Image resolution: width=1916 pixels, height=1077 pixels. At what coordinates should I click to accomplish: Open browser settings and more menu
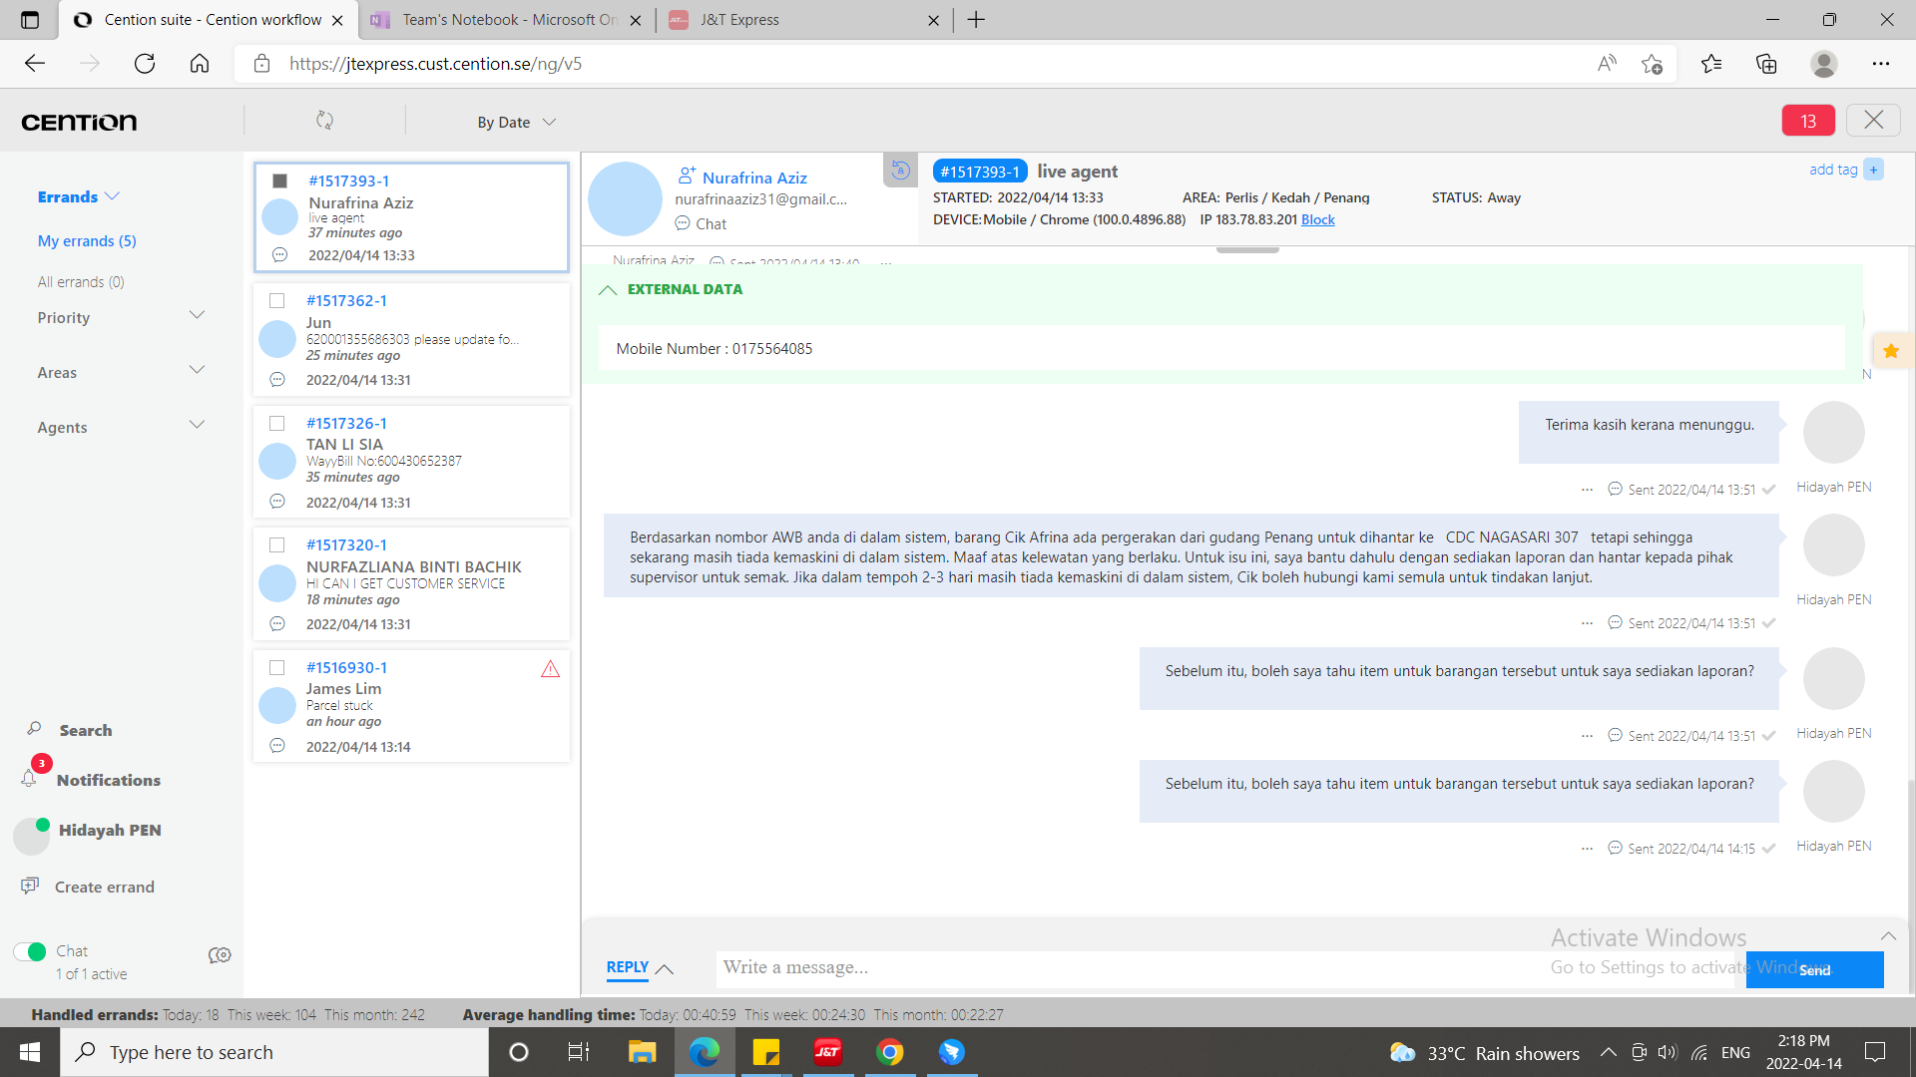(x=1881, y=64)
